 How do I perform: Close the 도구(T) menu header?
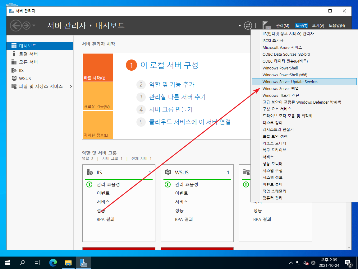click(x=301, y=26)
